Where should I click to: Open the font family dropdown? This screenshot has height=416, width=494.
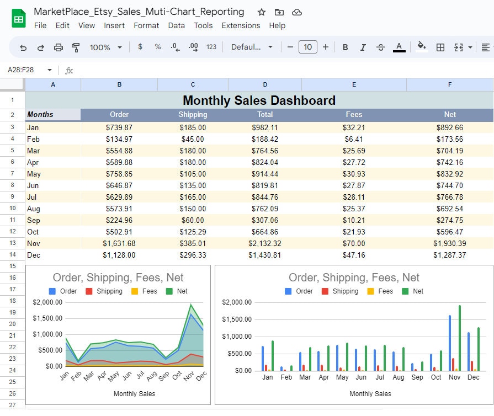(x=252, y=47)
